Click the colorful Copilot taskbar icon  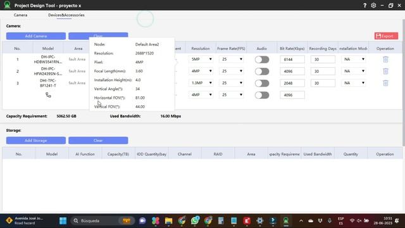pyautogui.click(x=156, y=221)
